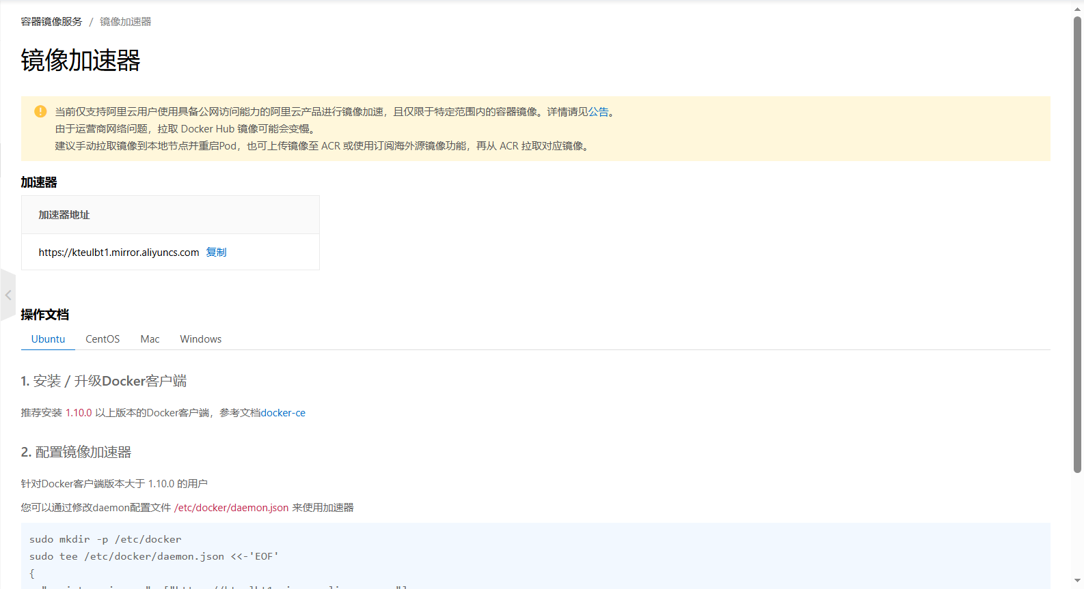Click the sudo tee /etc/docker/daemon.json line
This screenshot has height=589, width=1084.
click(x=154, y=556)
